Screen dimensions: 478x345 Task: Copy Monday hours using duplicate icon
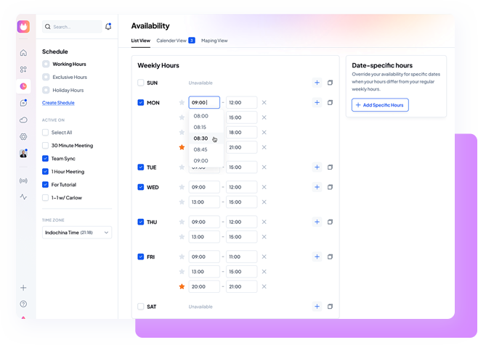coord(330,103)
